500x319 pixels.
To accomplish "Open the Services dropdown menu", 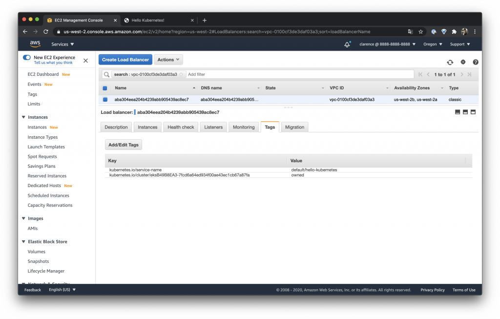I will tap(62, 44).
